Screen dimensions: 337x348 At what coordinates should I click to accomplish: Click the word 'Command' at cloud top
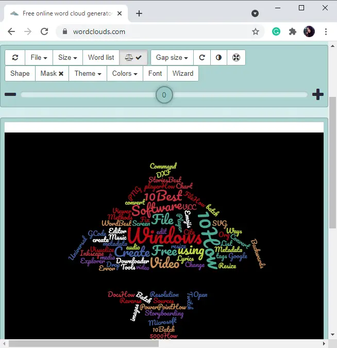point(163,166)
